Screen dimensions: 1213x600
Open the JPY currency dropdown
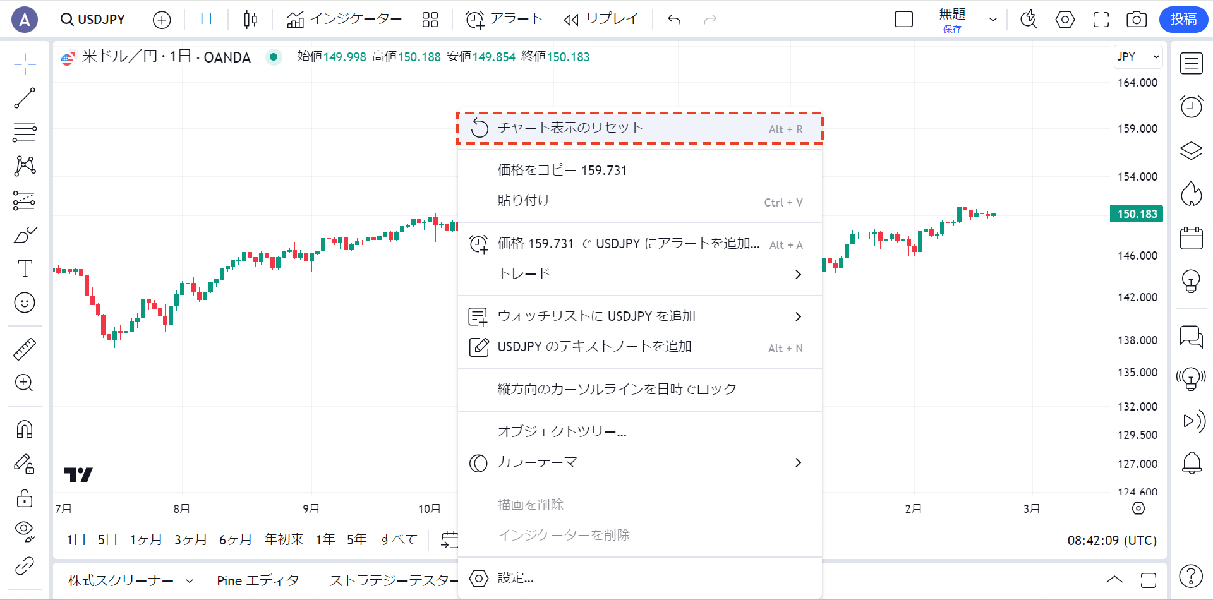[1138, 57]
